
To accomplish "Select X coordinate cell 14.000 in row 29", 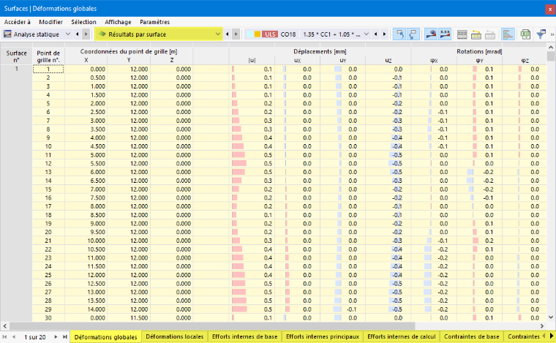I will [x=86, y=309].
